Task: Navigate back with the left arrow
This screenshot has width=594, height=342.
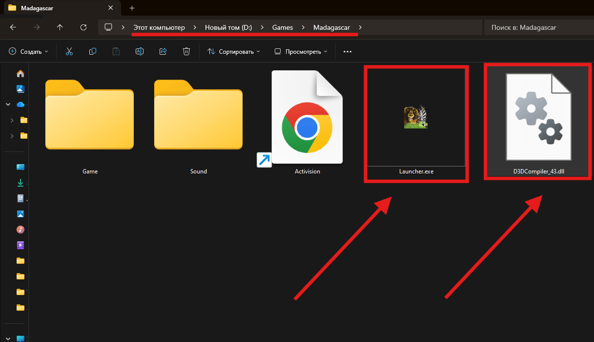Action: pyautogui.click(x=13, y=27)
